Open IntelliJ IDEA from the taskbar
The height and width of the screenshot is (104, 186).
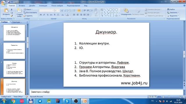pyautogui.click(x=58, y=101)
